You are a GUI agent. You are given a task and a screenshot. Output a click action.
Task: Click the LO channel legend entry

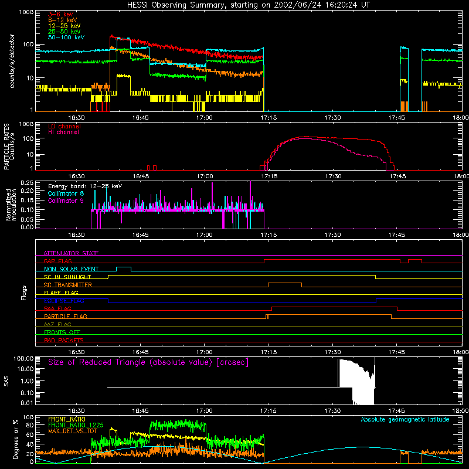[64, 126]
